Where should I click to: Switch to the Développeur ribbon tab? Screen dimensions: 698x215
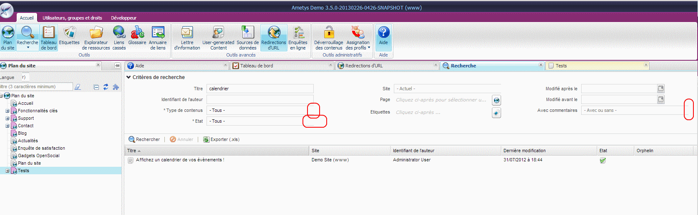click(x=123, y=18)
